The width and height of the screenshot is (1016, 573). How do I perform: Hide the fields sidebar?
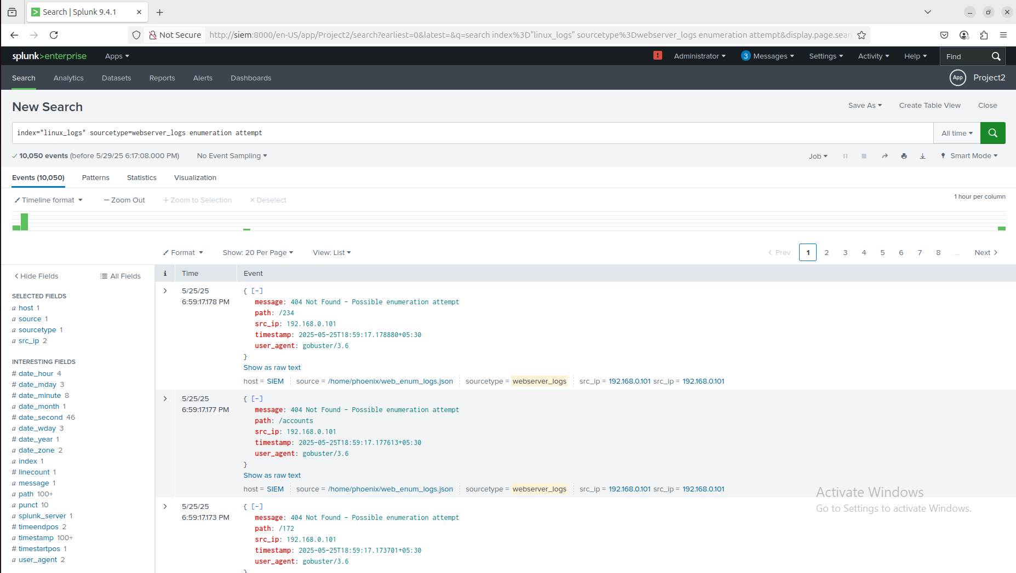[36, 276]
